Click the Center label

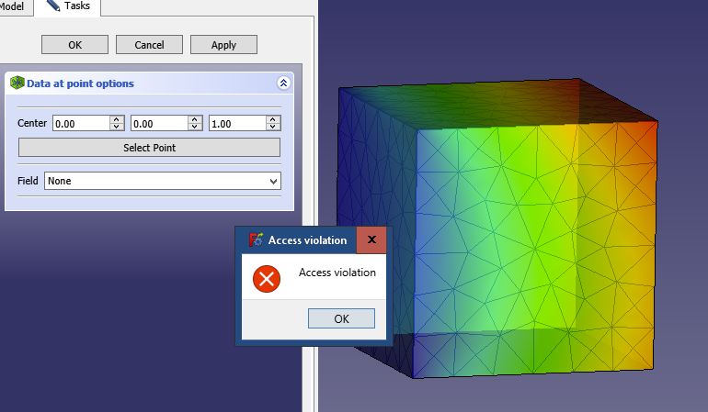(32, 123)
